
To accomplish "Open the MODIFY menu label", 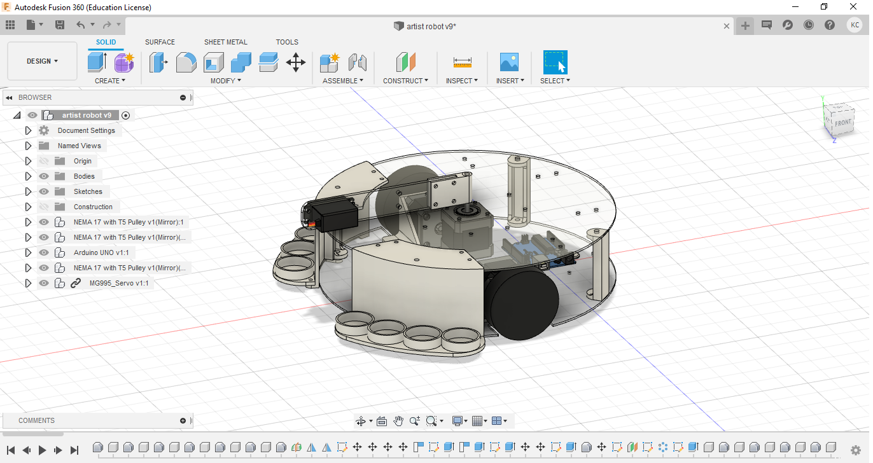I will (225, 81).
